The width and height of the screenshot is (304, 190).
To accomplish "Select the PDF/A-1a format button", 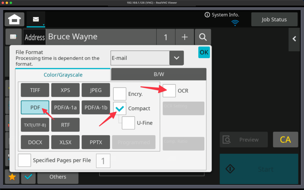I will [x=65, y=107].
